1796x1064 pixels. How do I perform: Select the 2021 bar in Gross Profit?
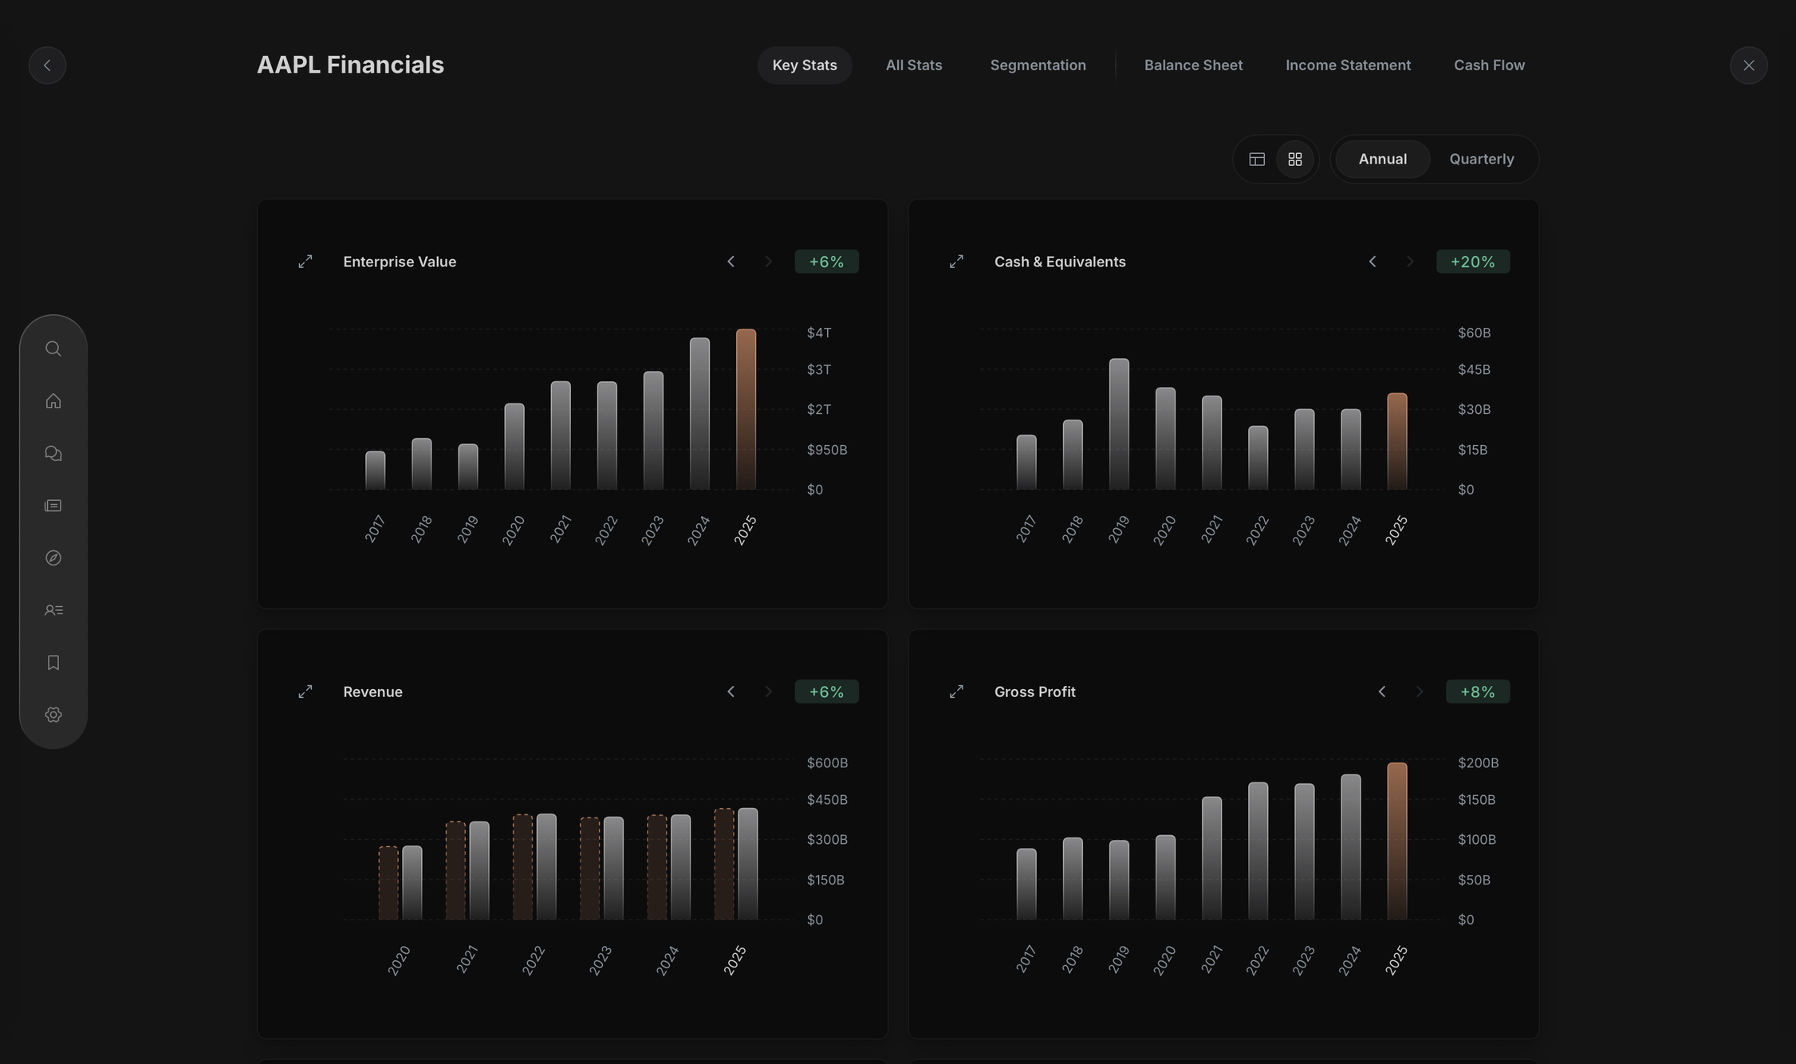tap(1211, 857)
